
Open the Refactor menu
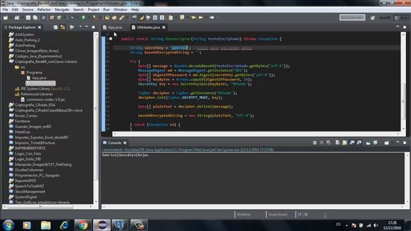pyautogui.click(x=44, y=10)
